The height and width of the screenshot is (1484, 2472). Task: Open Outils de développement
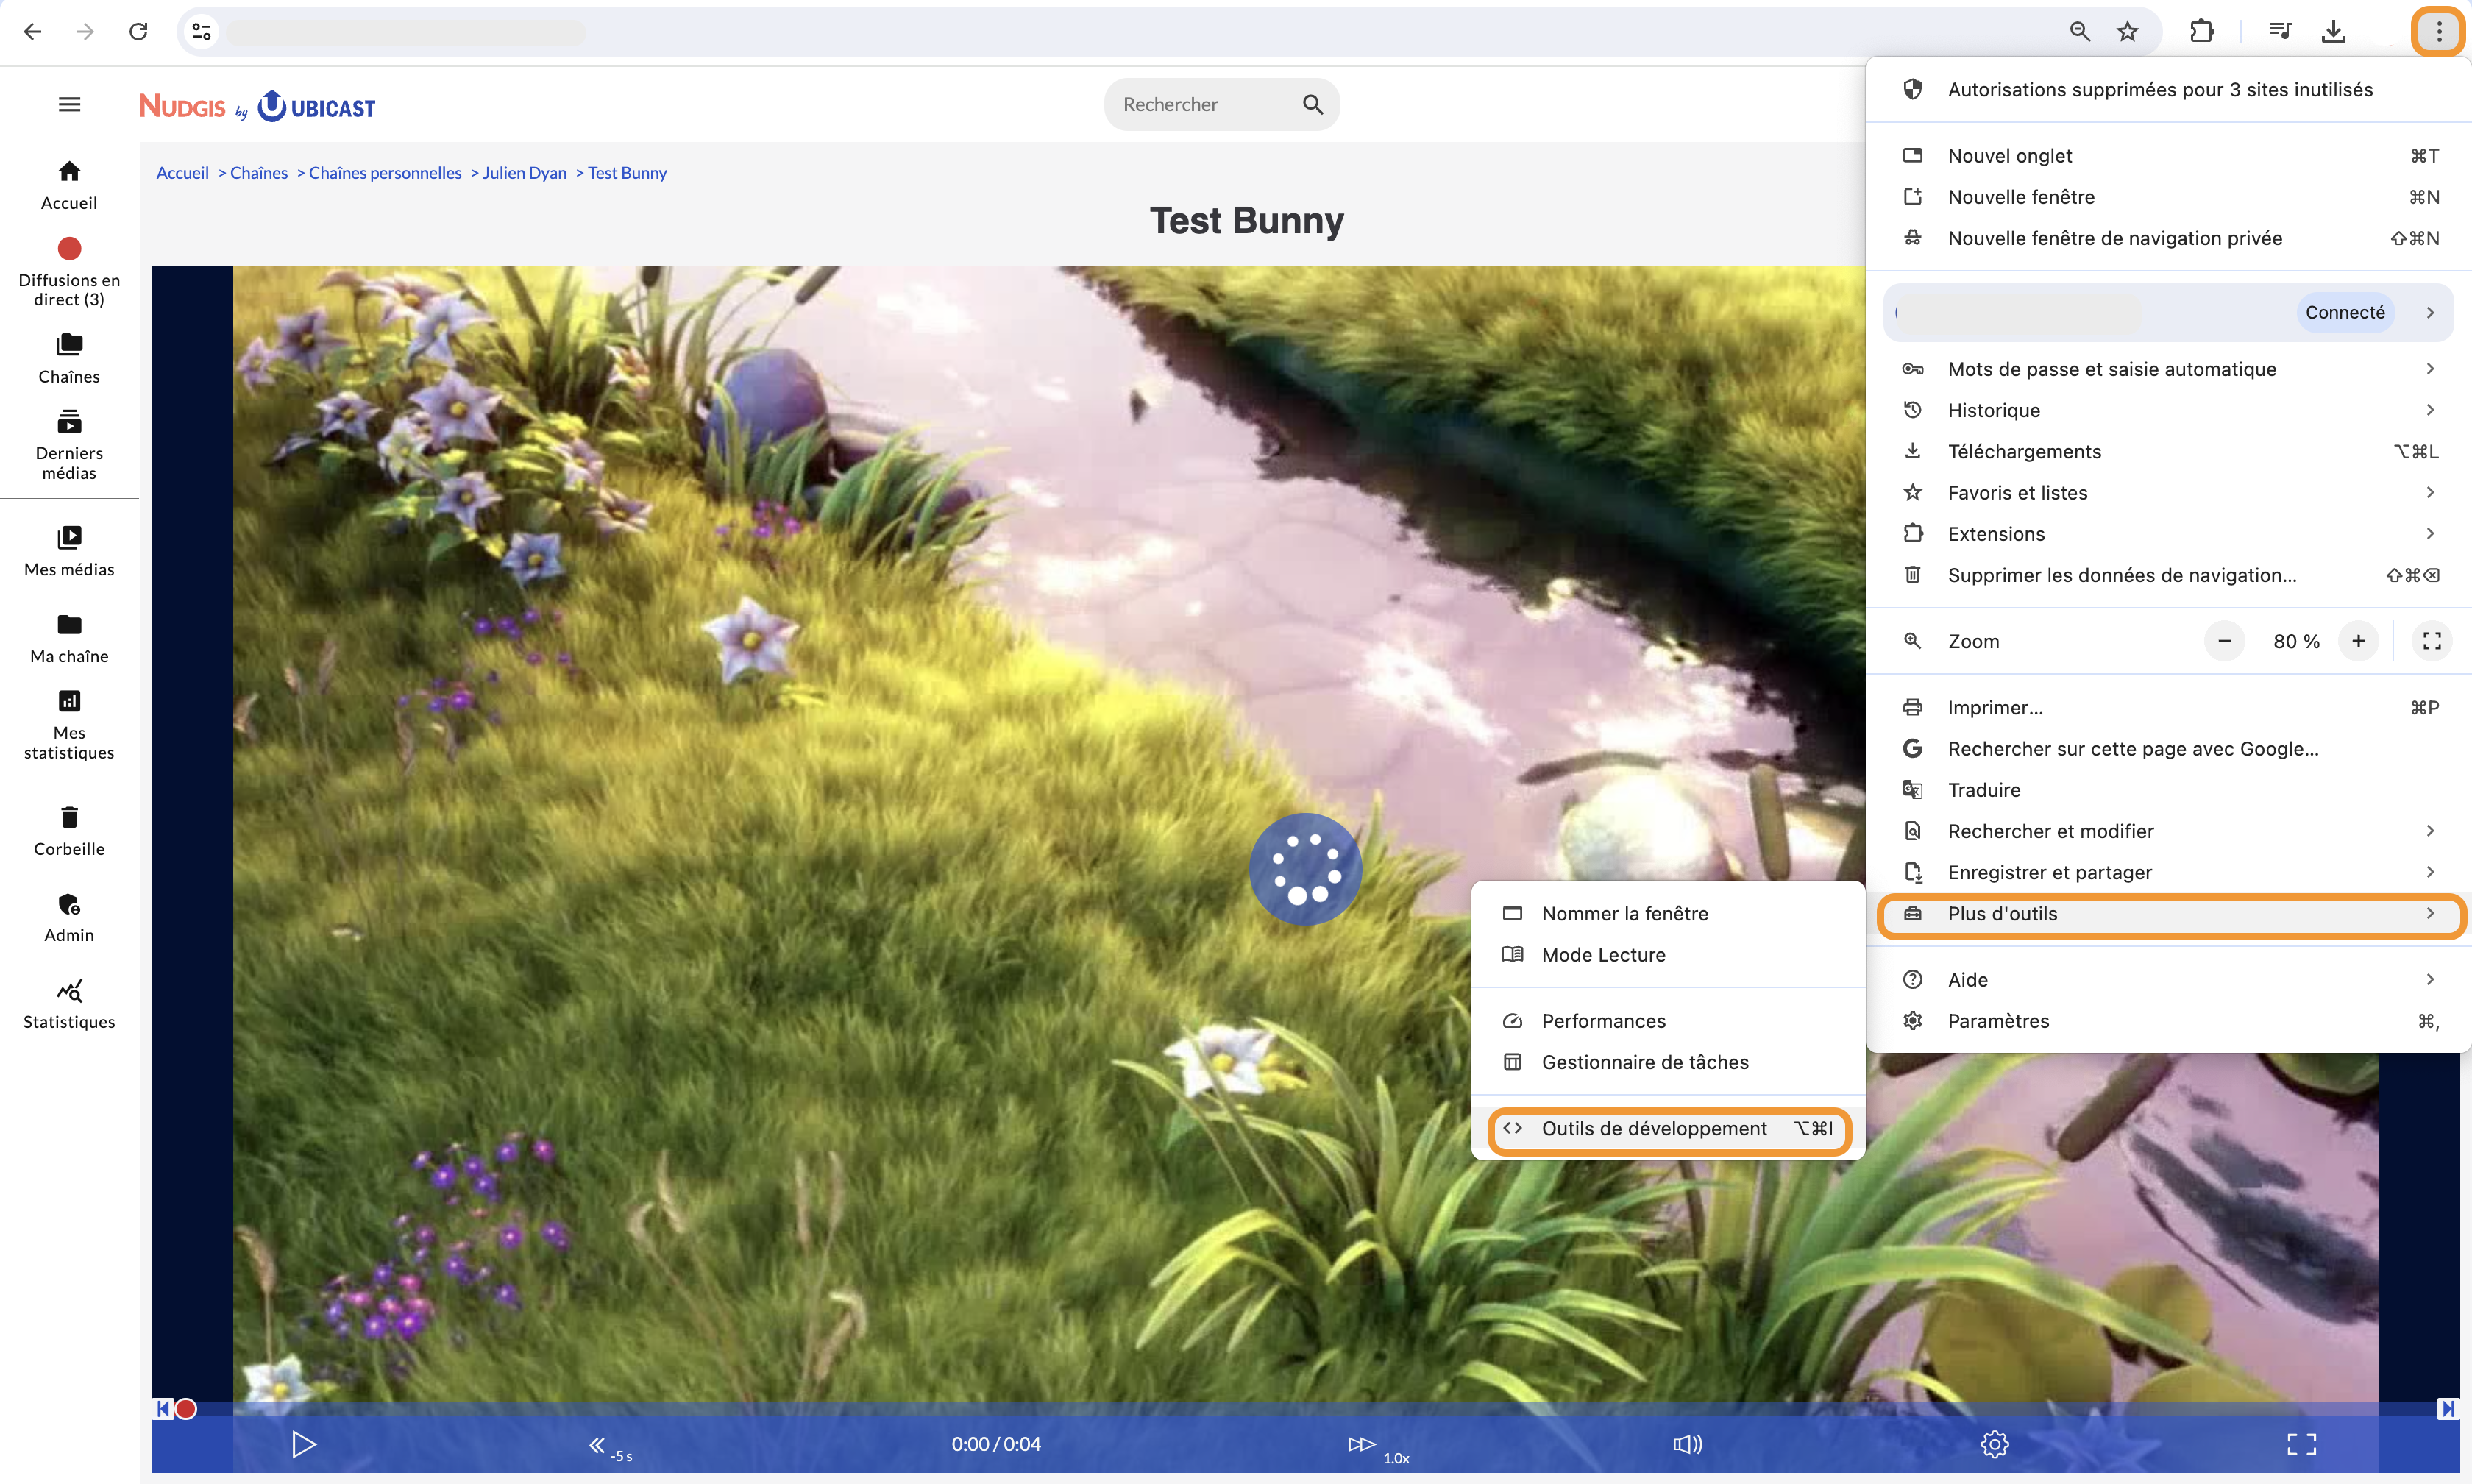click(1668, 1128)
